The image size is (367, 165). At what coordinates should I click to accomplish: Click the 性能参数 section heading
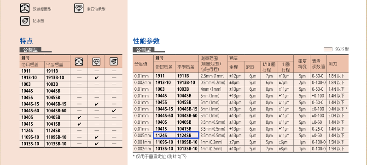[146, 41]
